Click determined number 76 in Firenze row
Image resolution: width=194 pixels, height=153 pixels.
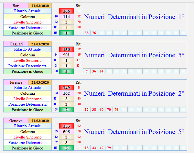[x=116, y=110]
